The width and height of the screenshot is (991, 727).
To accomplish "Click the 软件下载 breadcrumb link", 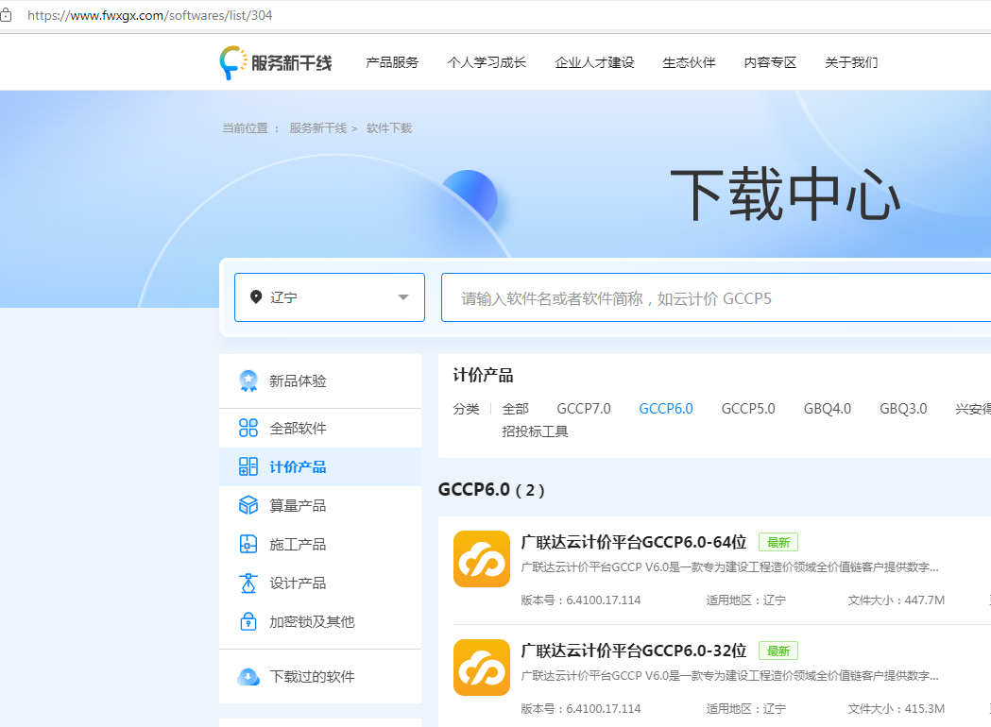I will [x=389, y=128].
